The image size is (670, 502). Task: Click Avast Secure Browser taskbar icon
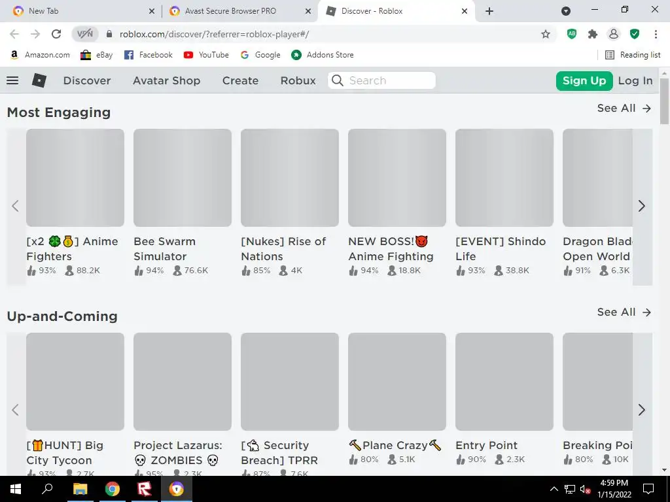177,489
